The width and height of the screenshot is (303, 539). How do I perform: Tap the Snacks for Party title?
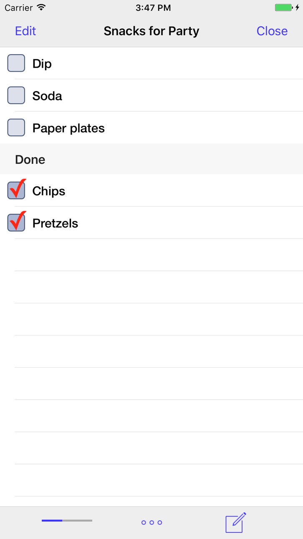tap(151, 31)
